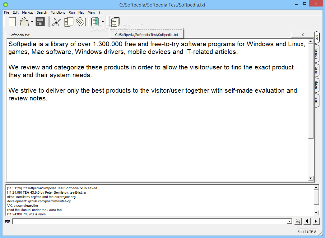Screen dimensions: 325x238
Task: Click the C:/Softpedia/Softpedia Test/Softpedia.txt popup entry
Action: [146, 35]
